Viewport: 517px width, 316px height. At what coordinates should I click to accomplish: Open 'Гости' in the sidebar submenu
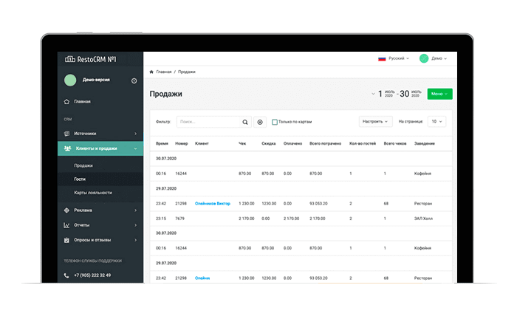coord(81,179)
